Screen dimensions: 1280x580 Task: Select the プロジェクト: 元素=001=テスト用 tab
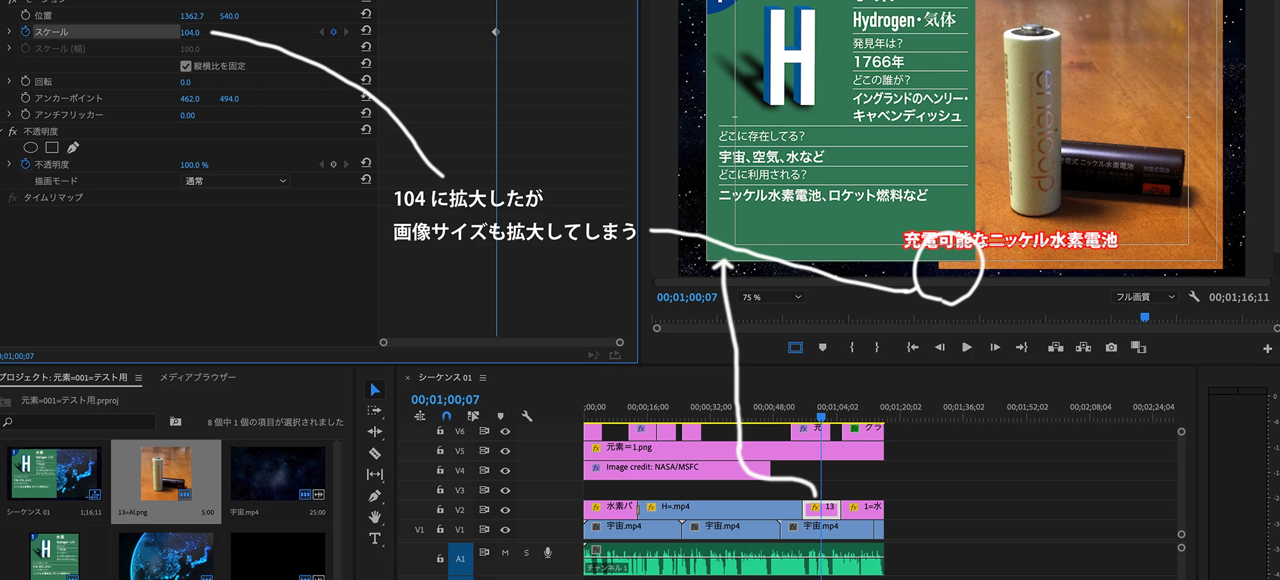(63, 377)
